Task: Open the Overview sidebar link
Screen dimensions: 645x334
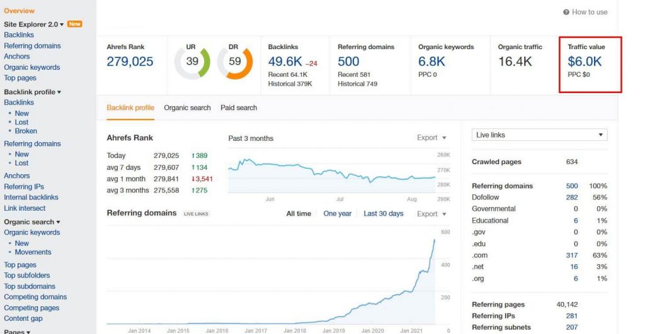Action: (20, 11)
